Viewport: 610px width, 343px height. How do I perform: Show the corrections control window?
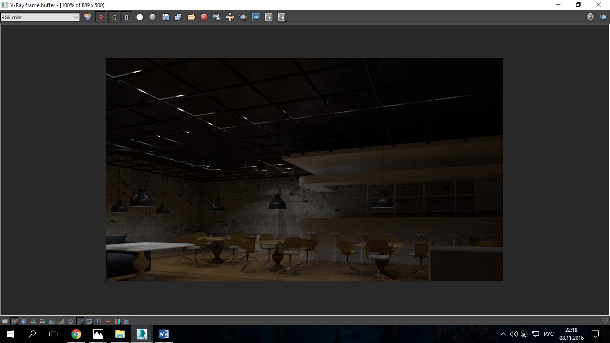[x=5, y=321]
